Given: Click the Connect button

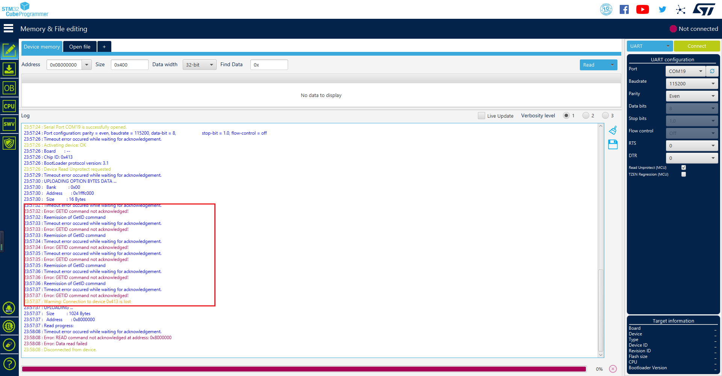Looking at the screenshot, I should point(697,46).
